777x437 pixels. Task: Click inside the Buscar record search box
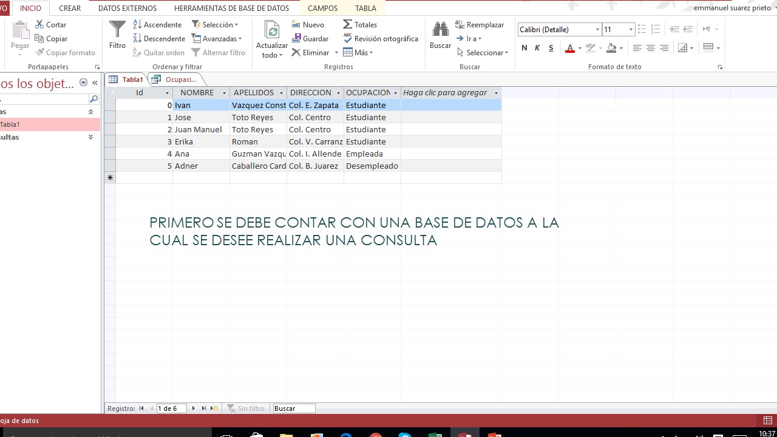(293, 408)
